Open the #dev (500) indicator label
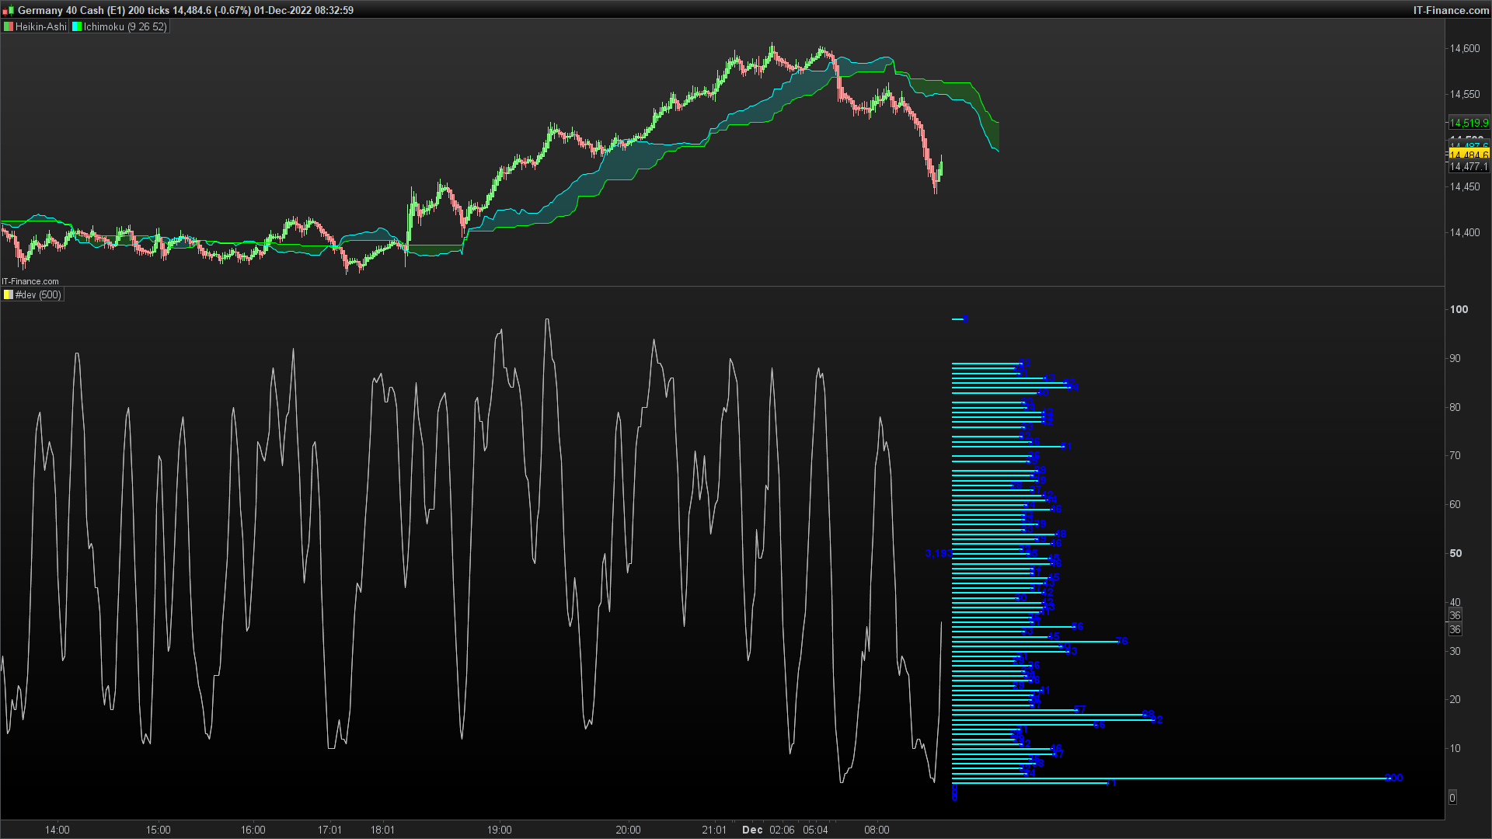 (x=38, y=295)
